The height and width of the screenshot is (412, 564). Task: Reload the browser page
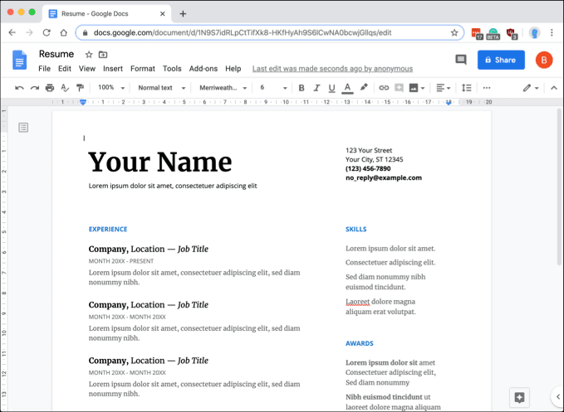pos(47,32)
